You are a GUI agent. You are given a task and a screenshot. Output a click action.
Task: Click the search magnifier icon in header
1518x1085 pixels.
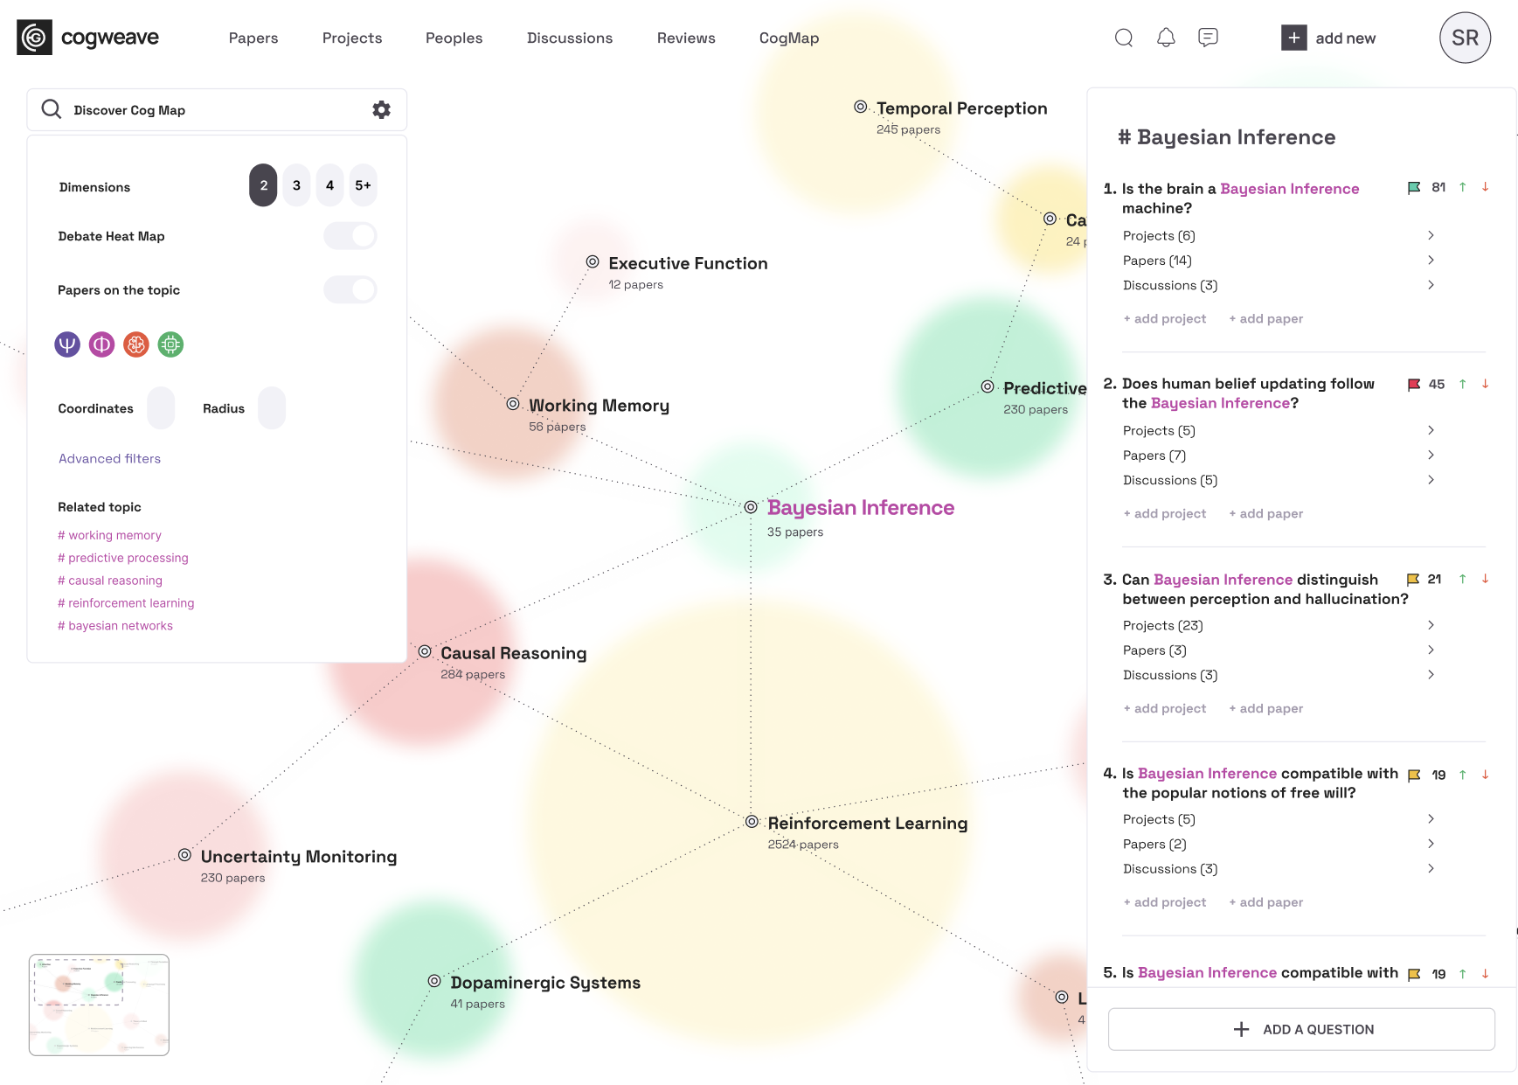pos(1124,38)
